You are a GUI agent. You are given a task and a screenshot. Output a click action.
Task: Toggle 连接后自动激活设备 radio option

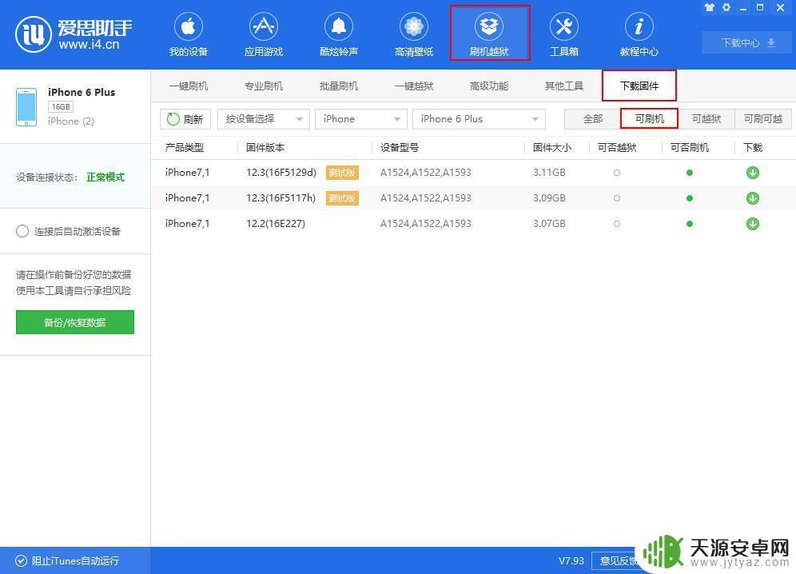click(22, 232)
